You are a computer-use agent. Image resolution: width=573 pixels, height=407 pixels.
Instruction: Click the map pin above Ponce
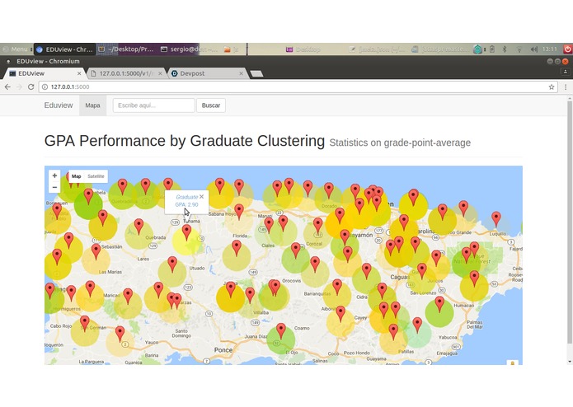pyautogui.click(x=281, y=331)
